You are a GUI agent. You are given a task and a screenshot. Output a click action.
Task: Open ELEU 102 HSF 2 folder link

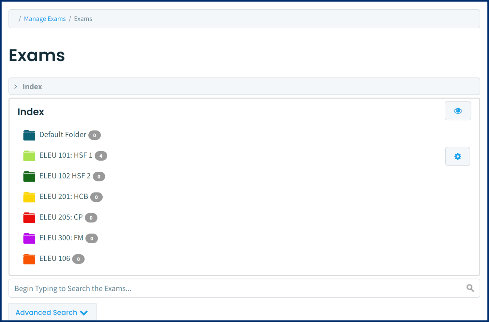(65, 176)
